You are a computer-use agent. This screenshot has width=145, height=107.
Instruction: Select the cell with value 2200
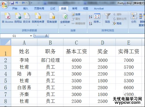click(102, 73)
